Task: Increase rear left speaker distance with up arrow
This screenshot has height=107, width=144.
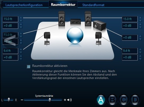Action: pos(21,49)
